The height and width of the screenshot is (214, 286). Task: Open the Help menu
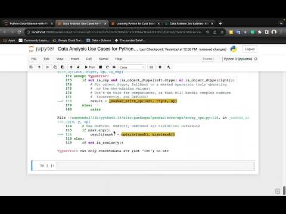pos(119,59)
